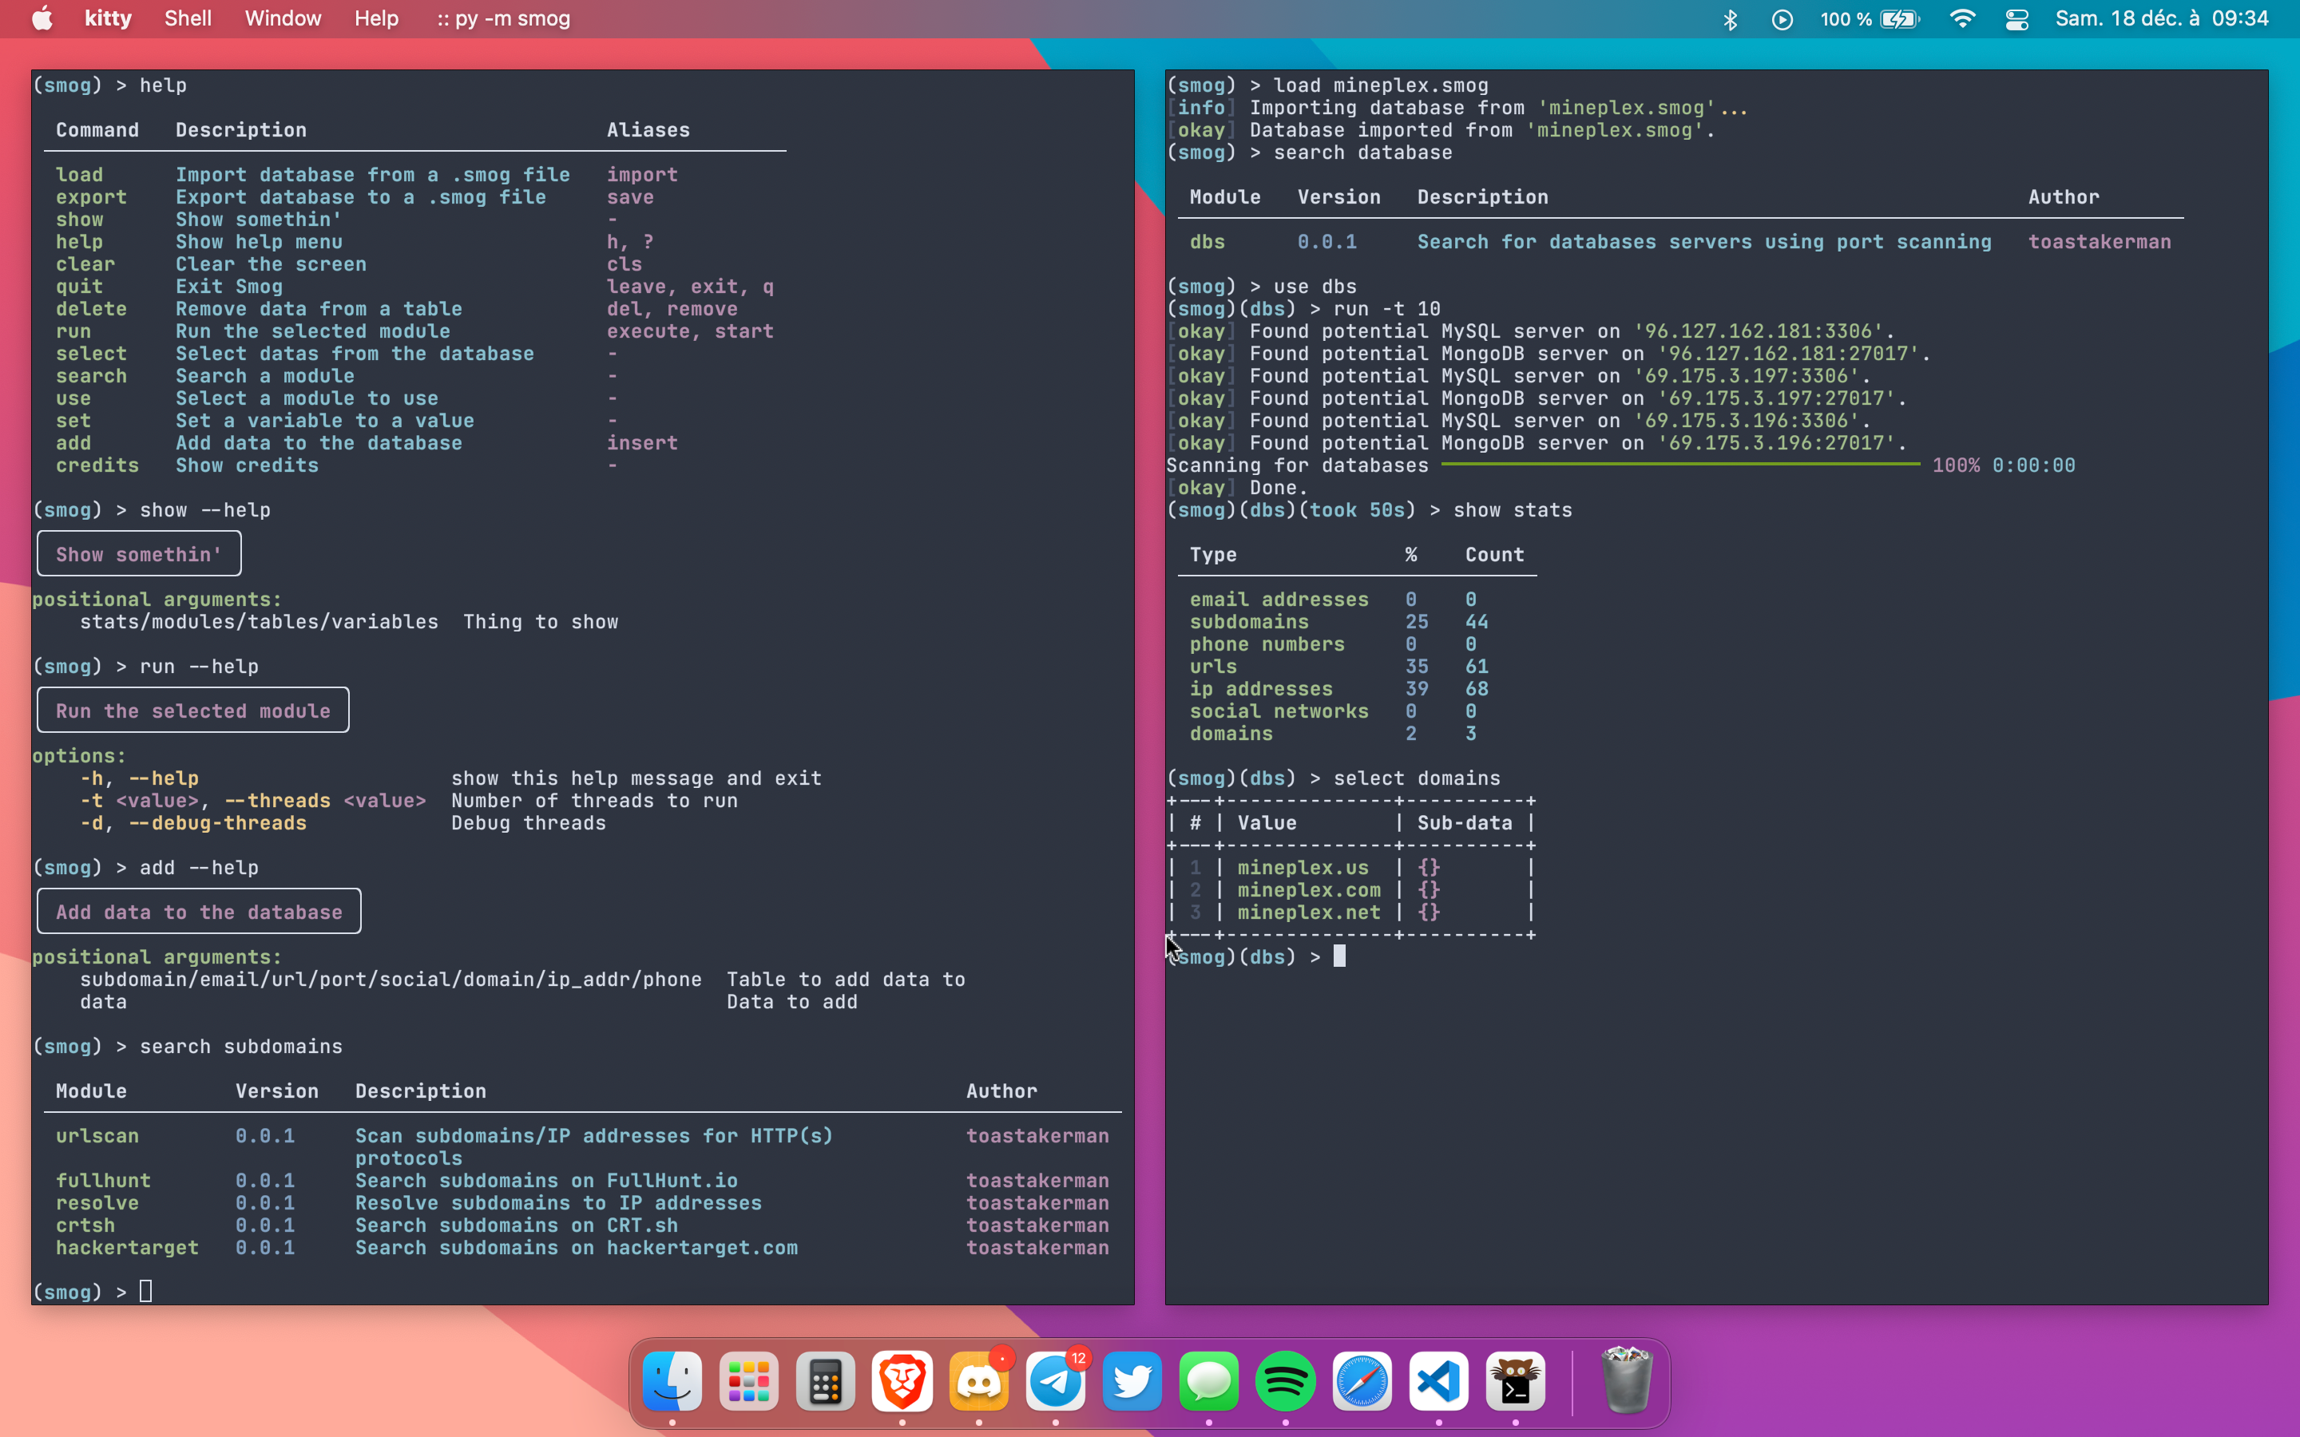Click the 'ip addresses' stats row
Image resolution: width=2300 pixels, height=1437 pixels.
pos(1340,688)
